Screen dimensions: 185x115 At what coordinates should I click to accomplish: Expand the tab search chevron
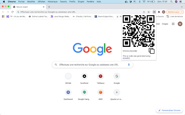pyautogui.click(x=182, y=7)
